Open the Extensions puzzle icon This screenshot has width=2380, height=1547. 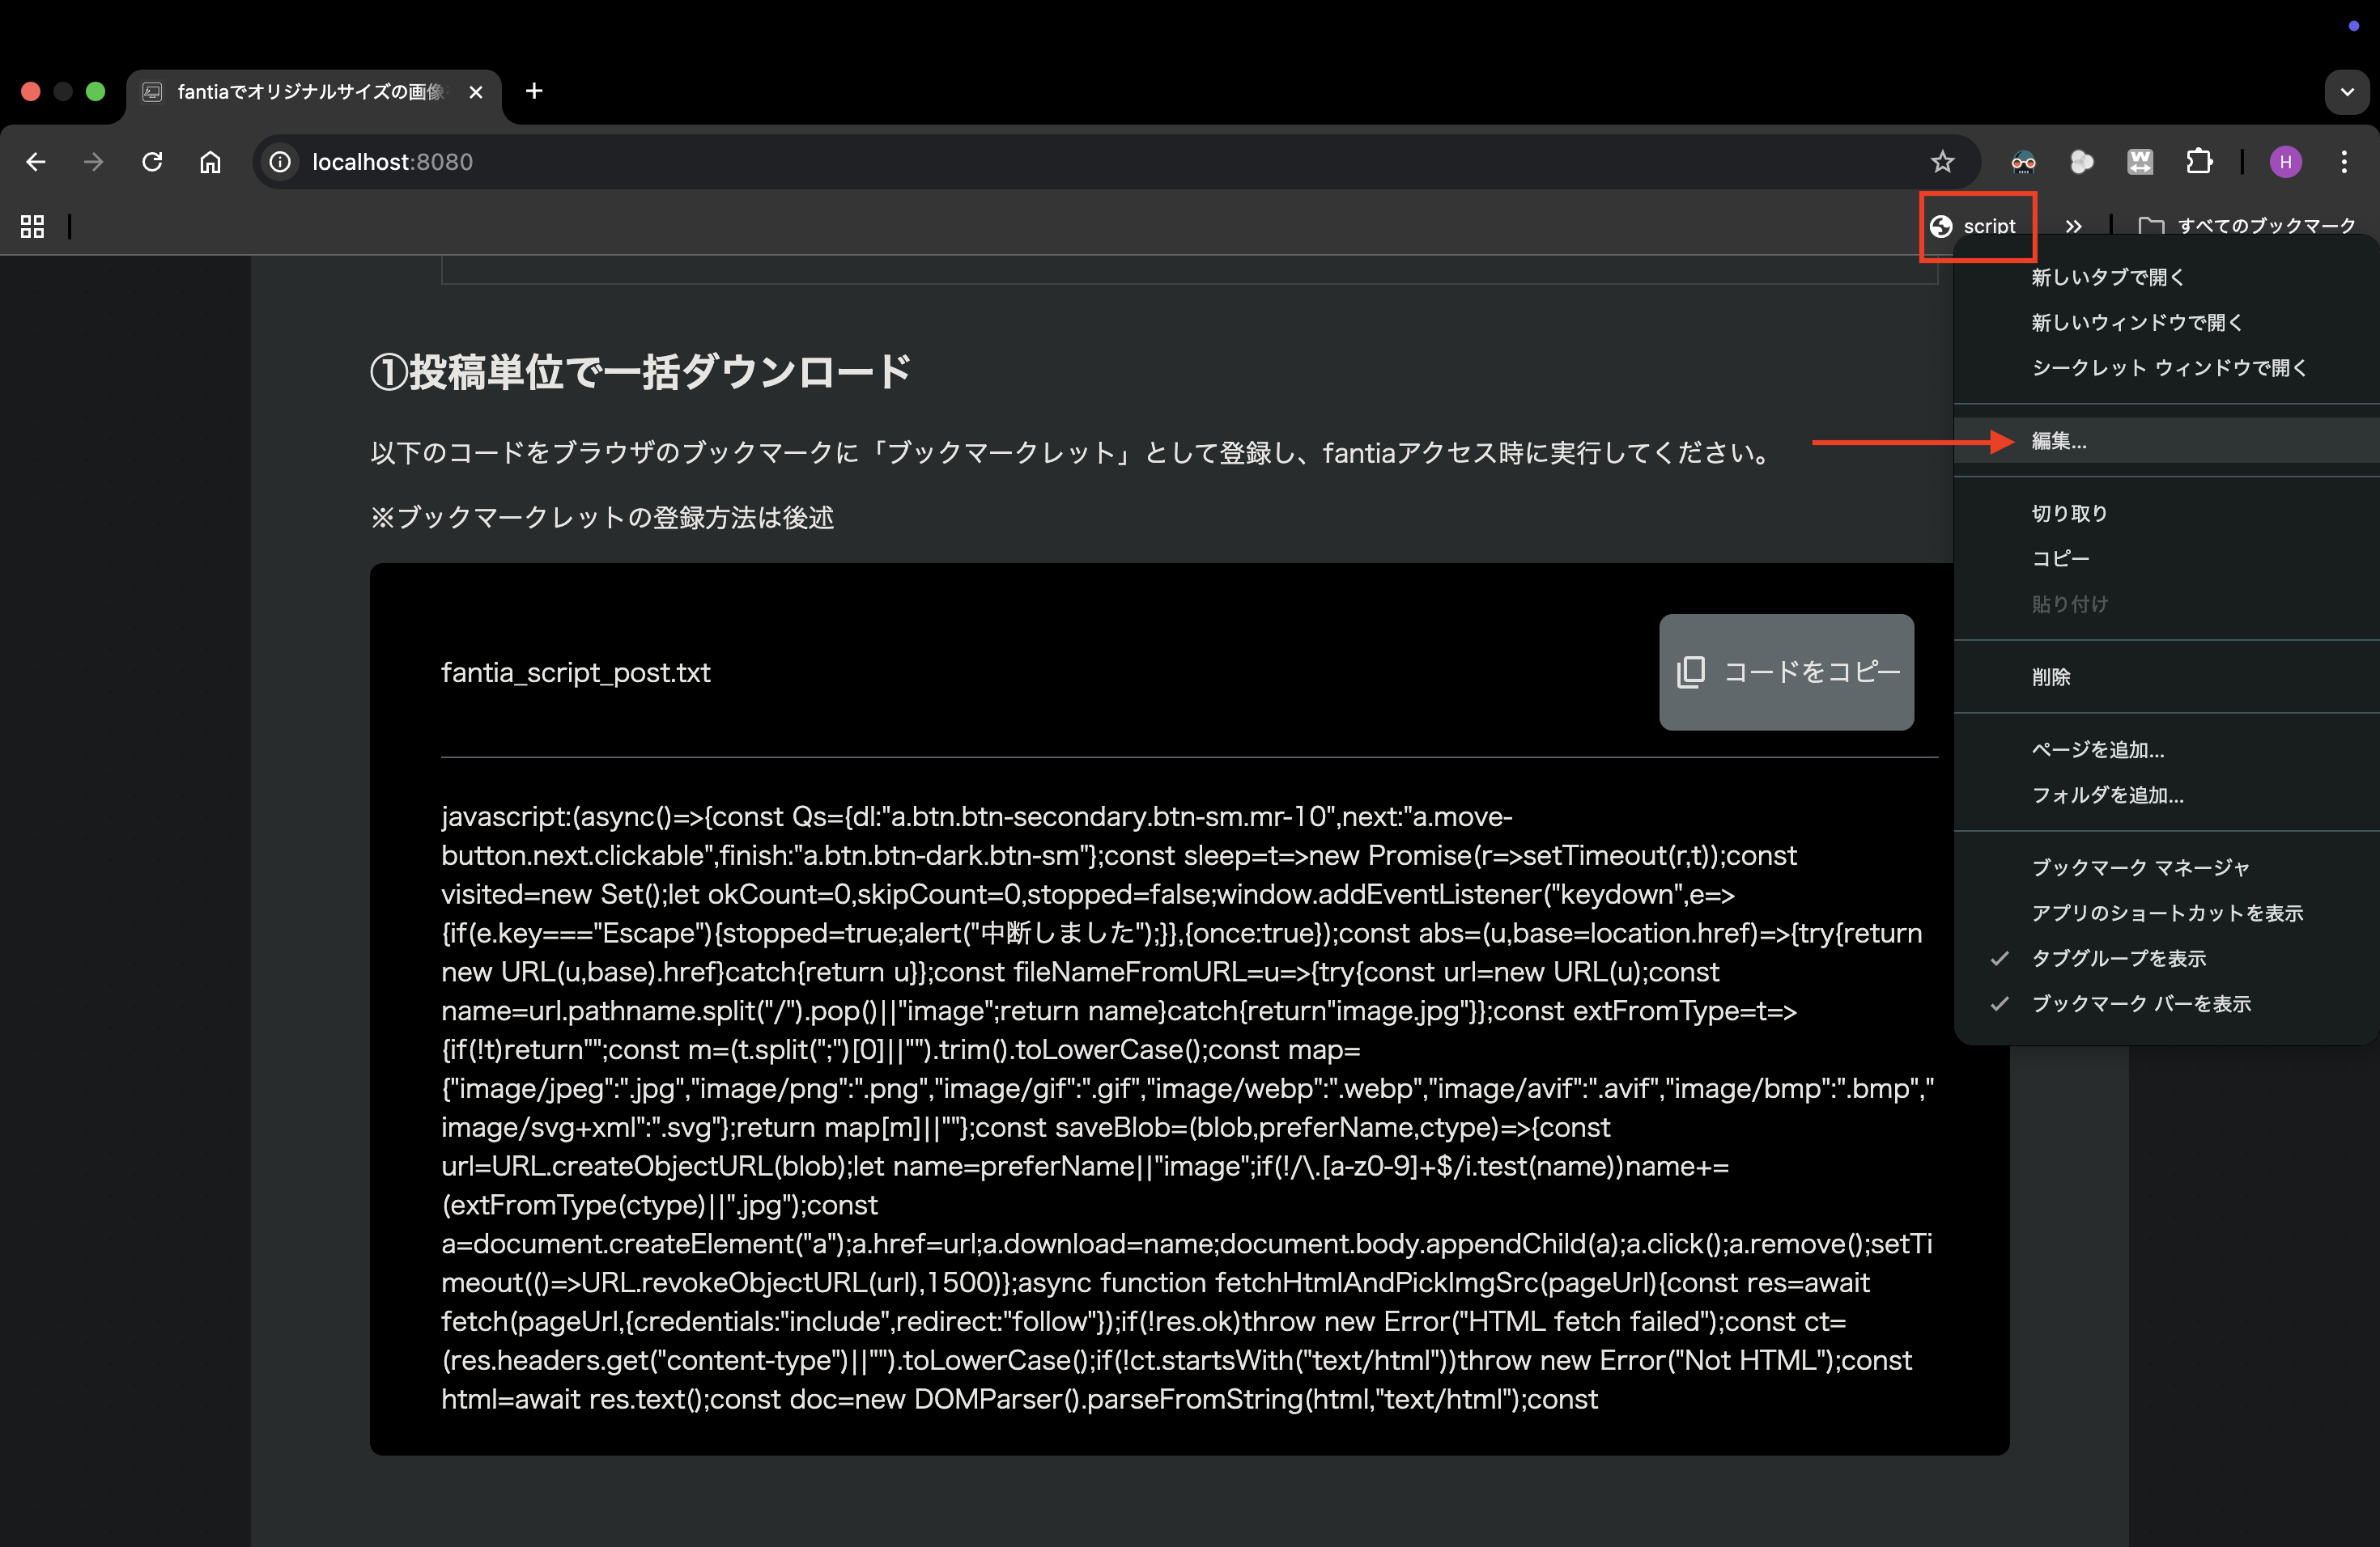(x=2198, y=162)
